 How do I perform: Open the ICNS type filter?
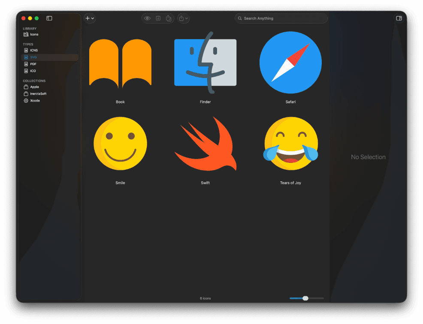(33, 50)
